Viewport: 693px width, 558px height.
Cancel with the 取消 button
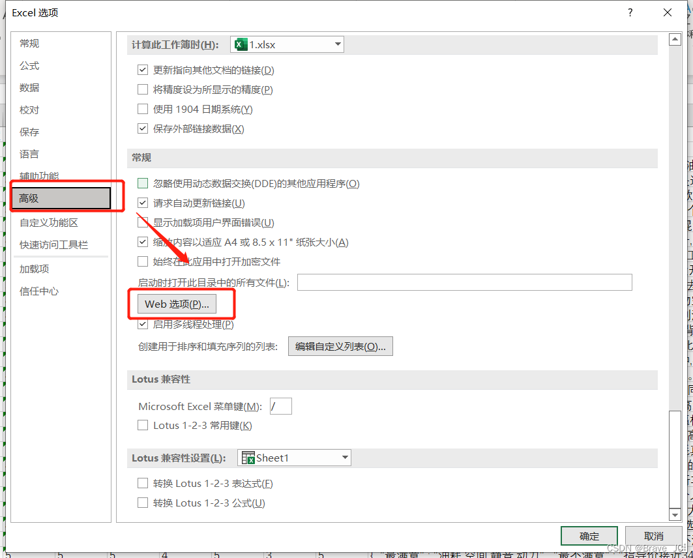654,536
